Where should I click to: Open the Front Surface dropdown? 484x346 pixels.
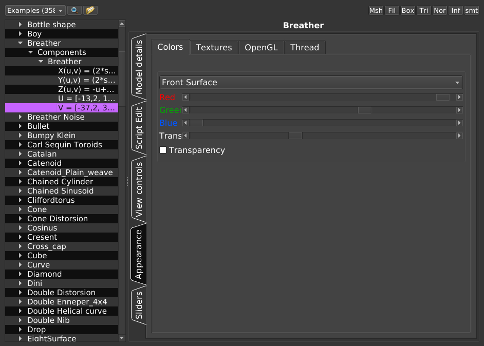[x=311, y=82]
